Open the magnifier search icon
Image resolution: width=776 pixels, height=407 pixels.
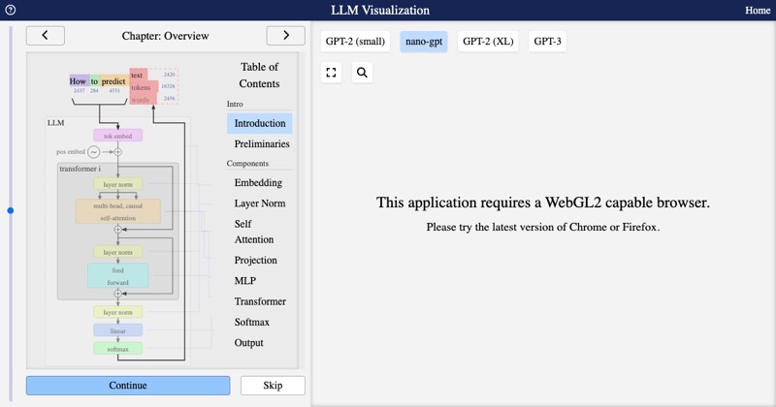click(362, 73)
